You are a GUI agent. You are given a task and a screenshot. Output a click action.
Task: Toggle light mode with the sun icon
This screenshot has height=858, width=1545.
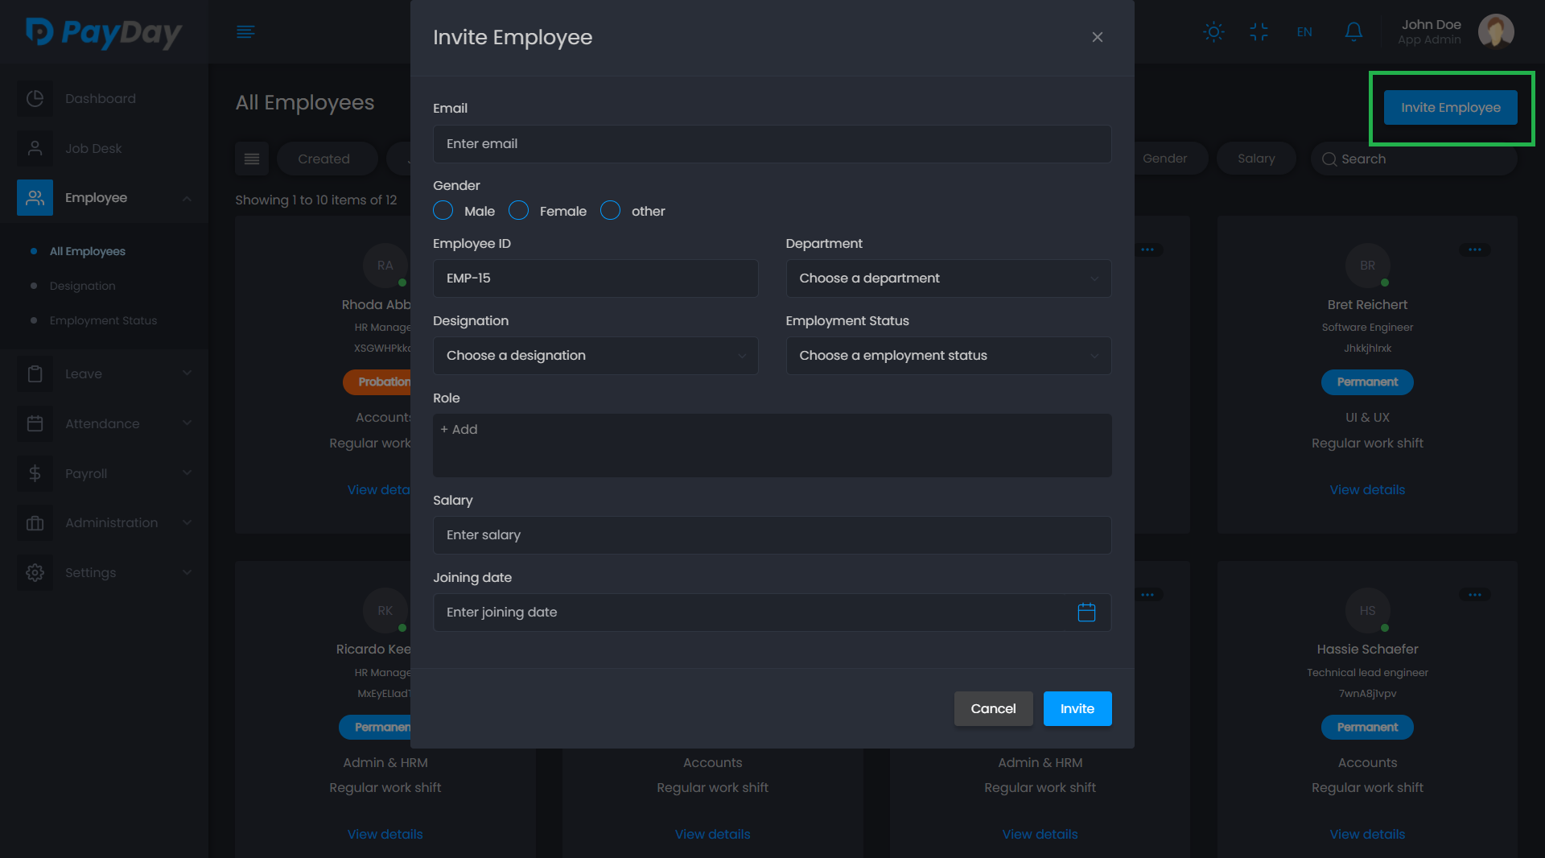(1213, 32)
